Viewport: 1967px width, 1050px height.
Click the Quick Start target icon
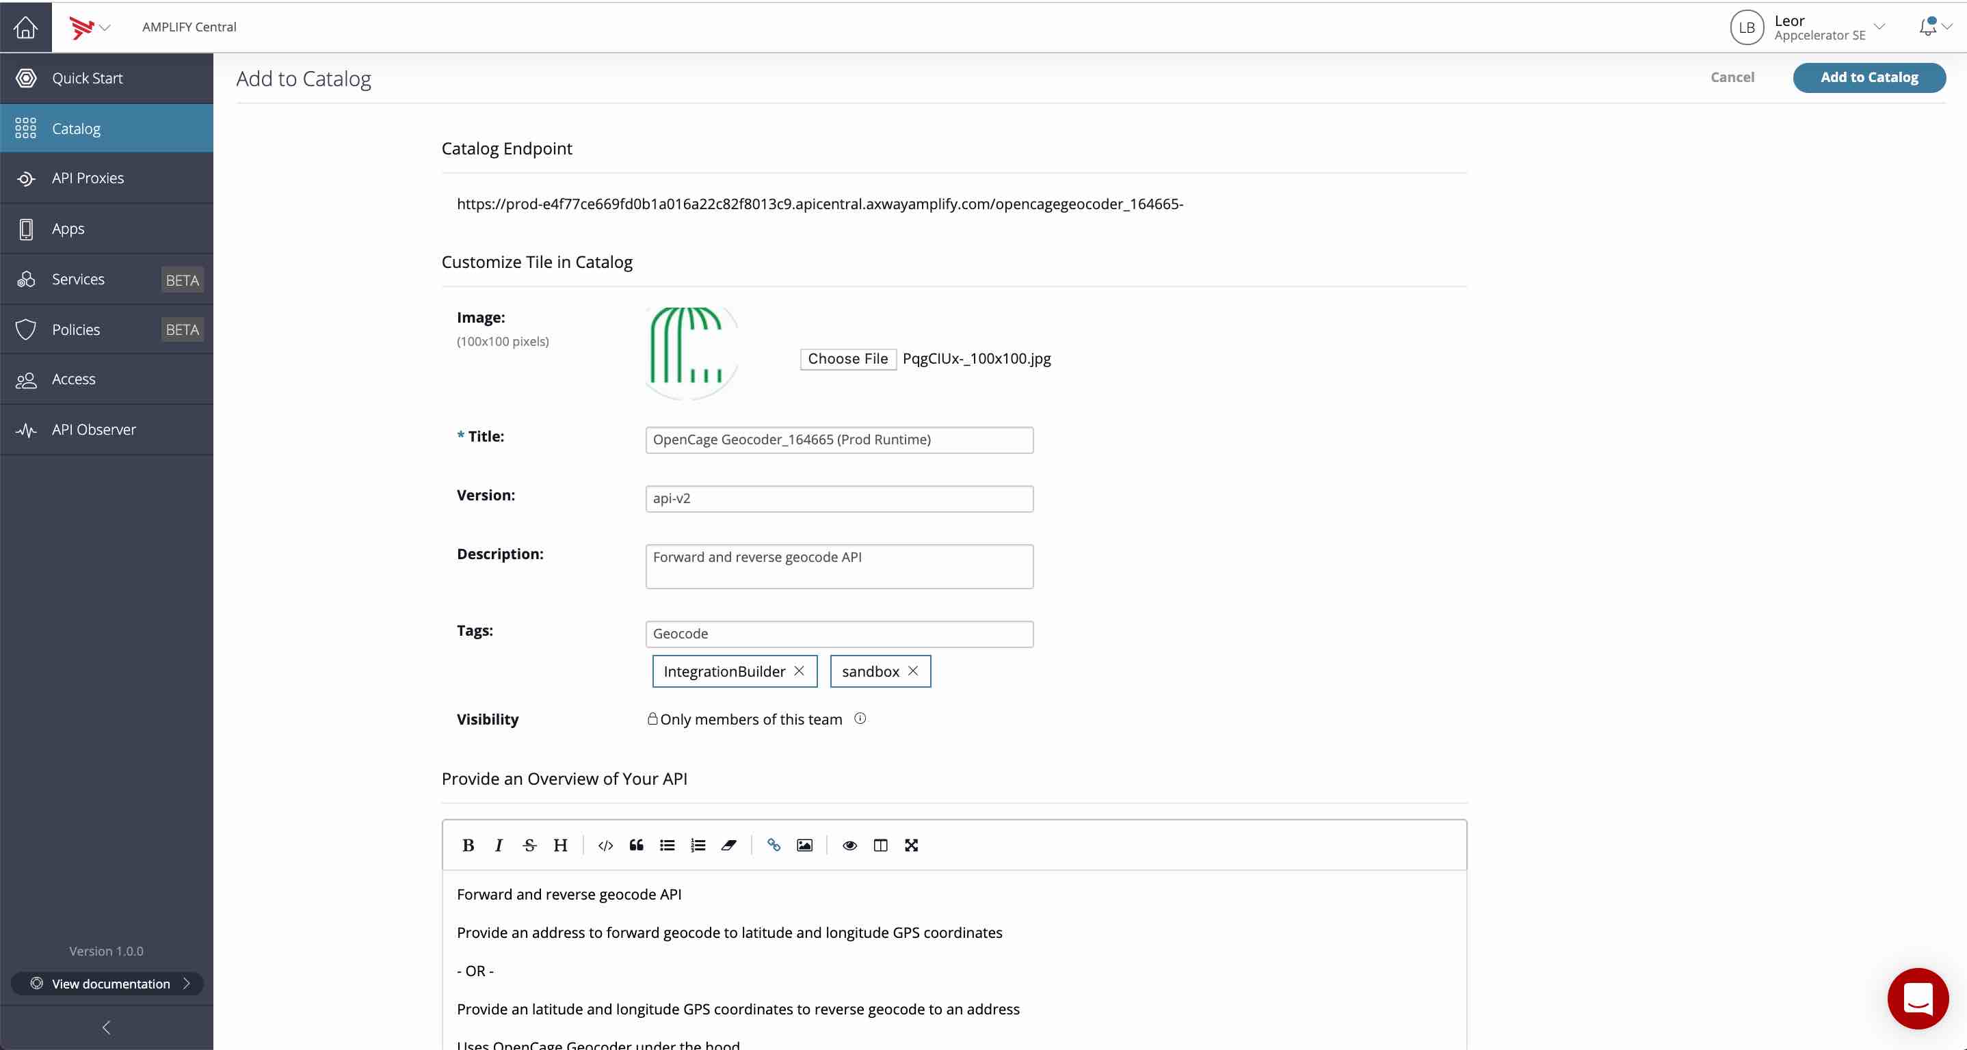click(x=26, y=78)
